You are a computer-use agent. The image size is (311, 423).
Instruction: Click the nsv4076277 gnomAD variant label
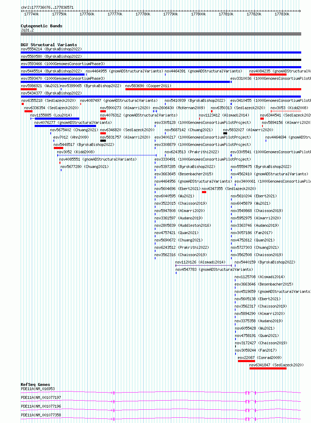coord(73,122)
